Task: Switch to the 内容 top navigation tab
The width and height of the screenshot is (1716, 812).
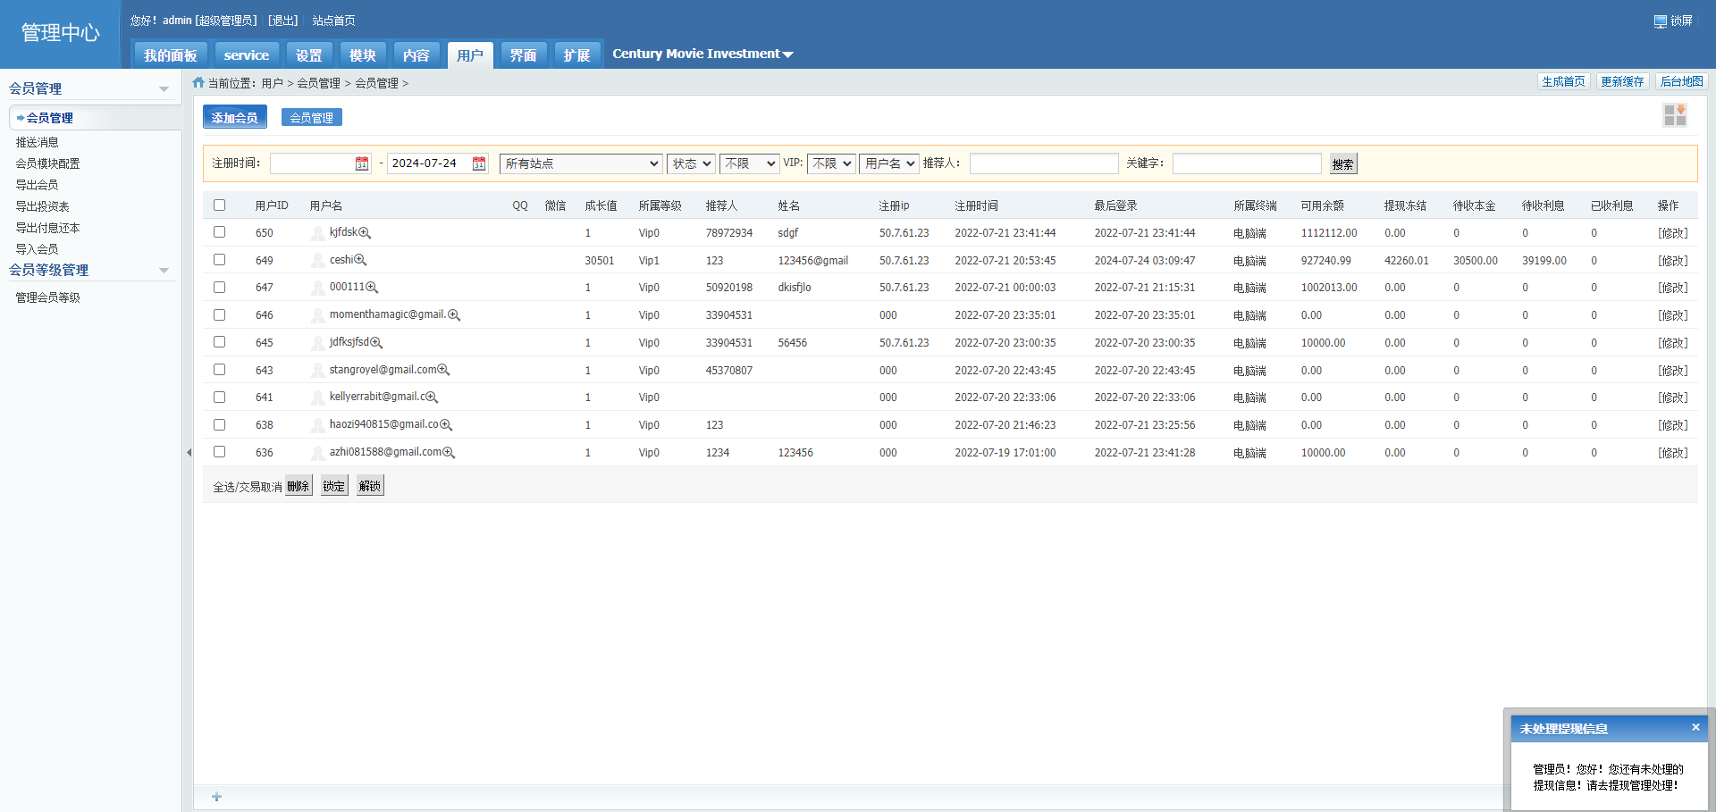Action: [416, 55]
